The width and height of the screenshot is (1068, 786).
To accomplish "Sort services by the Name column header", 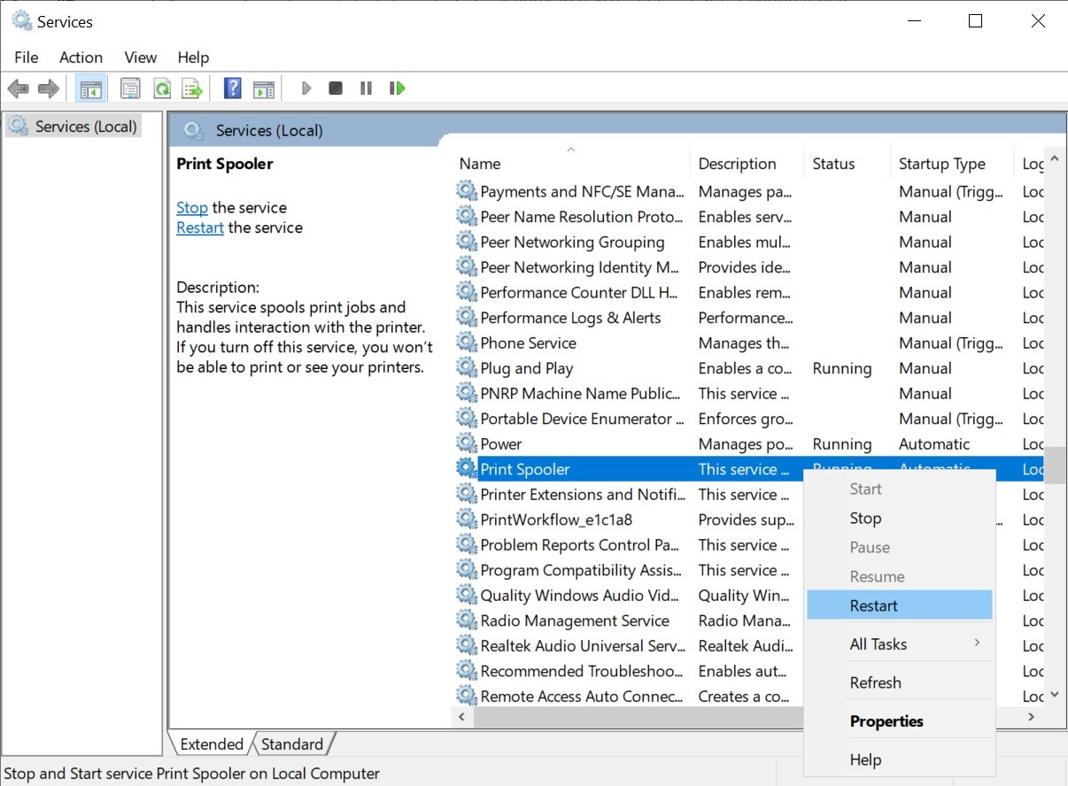I will (480, 164).
